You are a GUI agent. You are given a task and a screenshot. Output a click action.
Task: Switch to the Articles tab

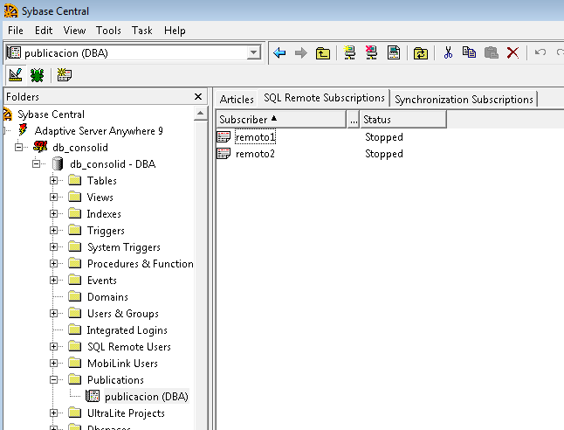237,100
